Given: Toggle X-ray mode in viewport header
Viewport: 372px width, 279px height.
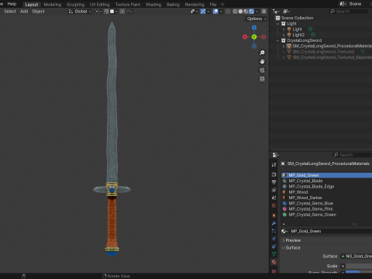Looking at the screenshot, I should pyautogui.click(x=228, y=12).
